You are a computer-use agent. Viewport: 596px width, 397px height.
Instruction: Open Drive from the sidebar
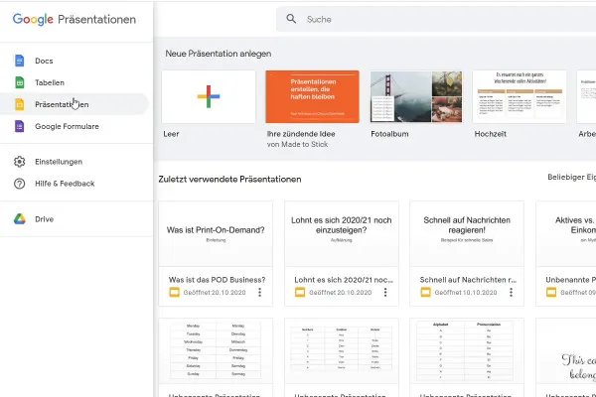(74, 219)
